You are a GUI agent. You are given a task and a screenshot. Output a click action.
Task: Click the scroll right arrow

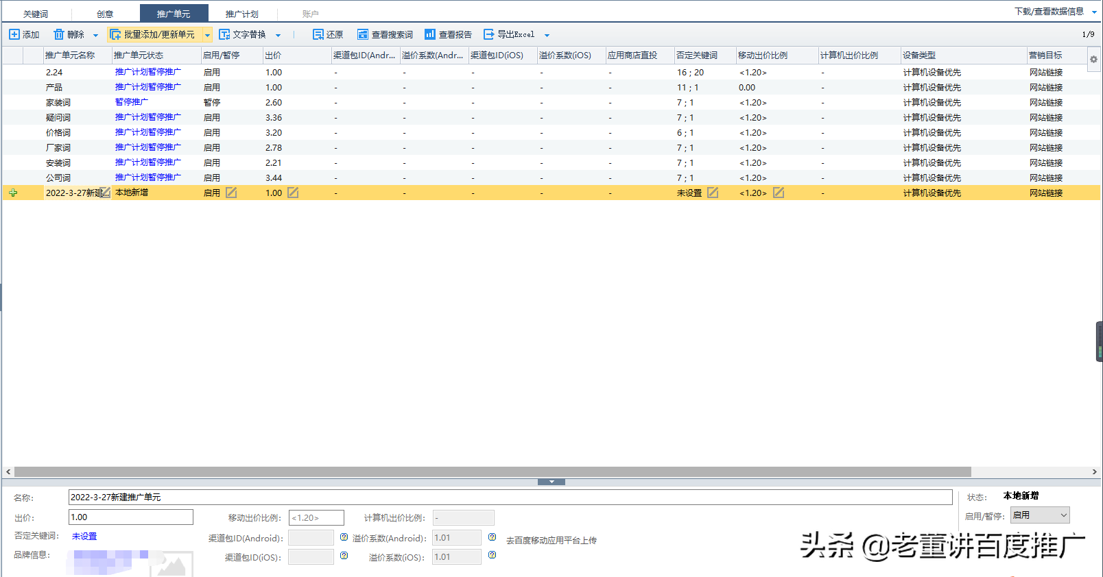pyautogui.click(x=1094, y=472)
